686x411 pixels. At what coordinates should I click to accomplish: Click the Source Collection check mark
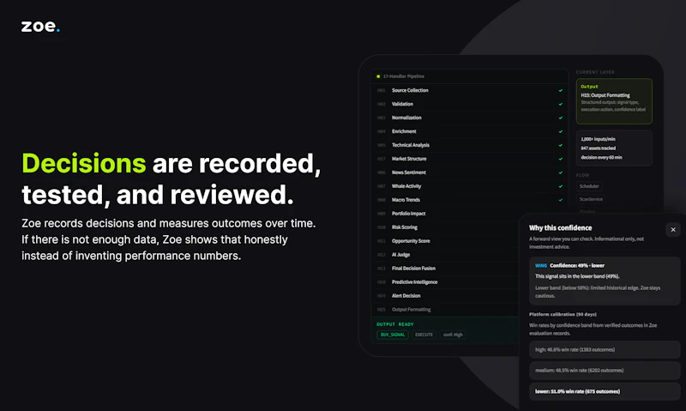click(561, 91)
